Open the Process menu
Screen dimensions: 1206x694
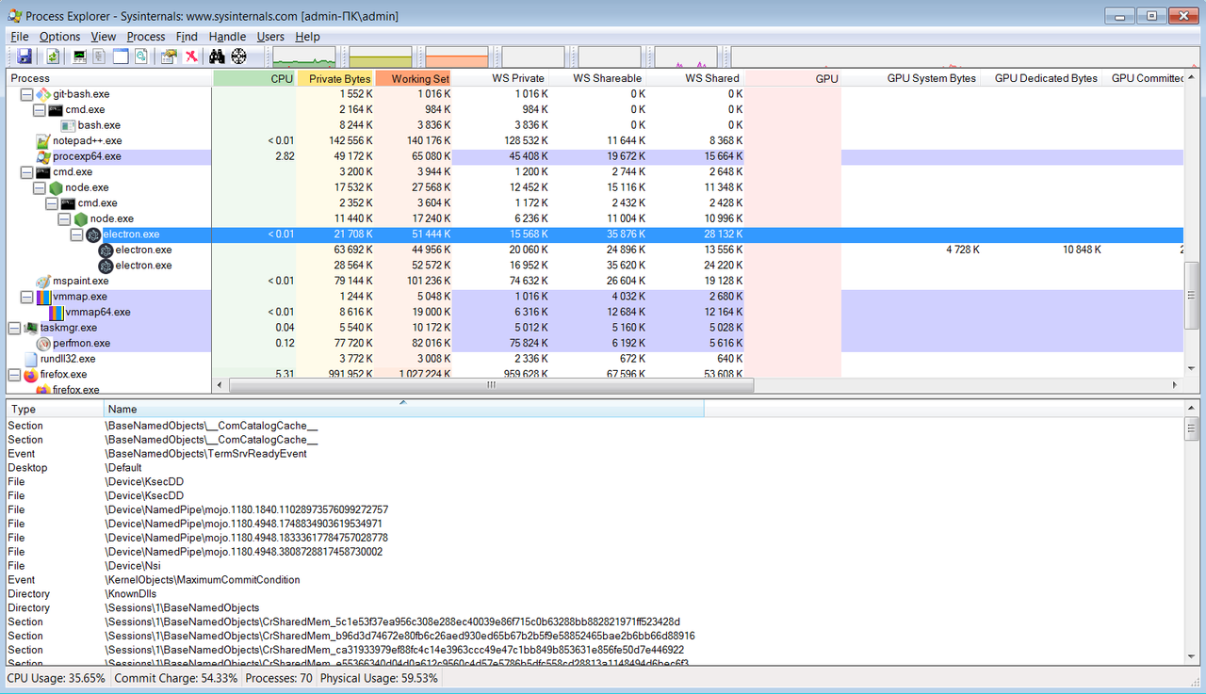(146, 37)
